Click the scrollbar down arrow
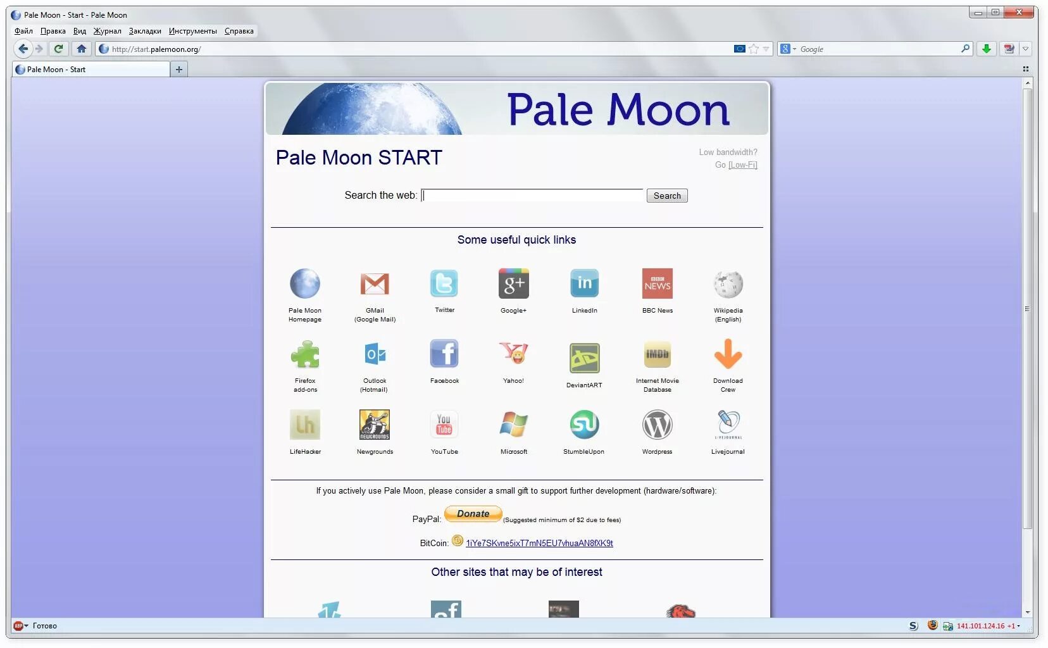The height and width of the screenshot is (648, 1048). [x=1027, y=613]
